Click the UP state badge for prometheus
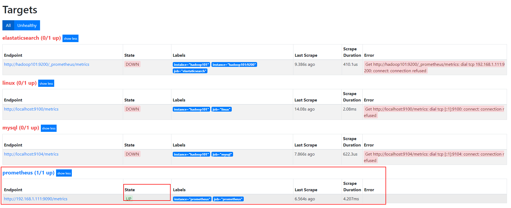 pos(129,199)
